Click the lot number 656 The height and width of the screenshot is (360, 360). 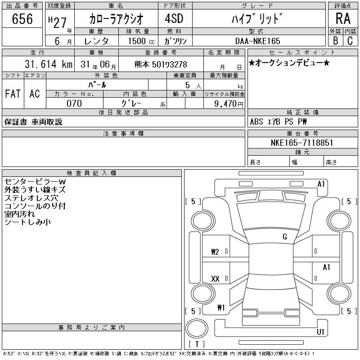tap(22, 18)
